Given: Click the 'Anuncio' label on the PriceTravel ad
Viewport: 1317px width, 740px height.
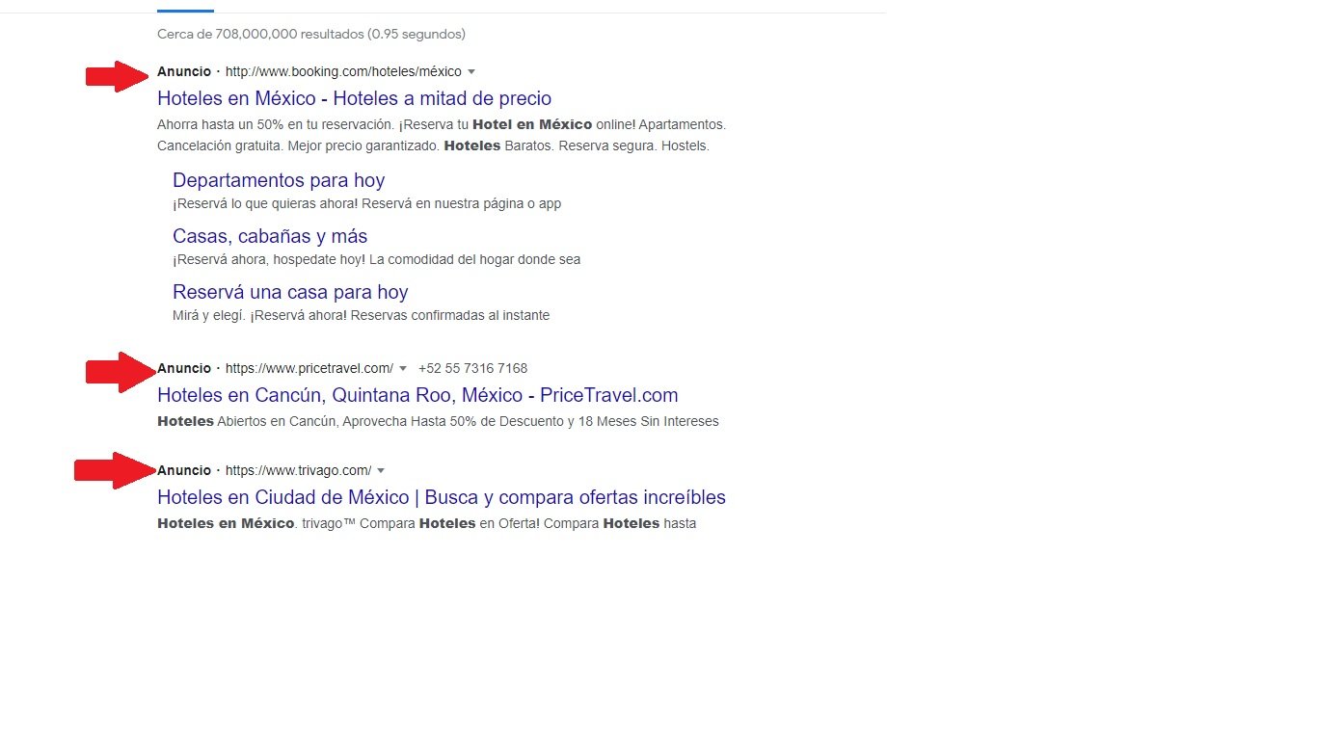Looking at the screenshot, I should click(x=183, y=369).
